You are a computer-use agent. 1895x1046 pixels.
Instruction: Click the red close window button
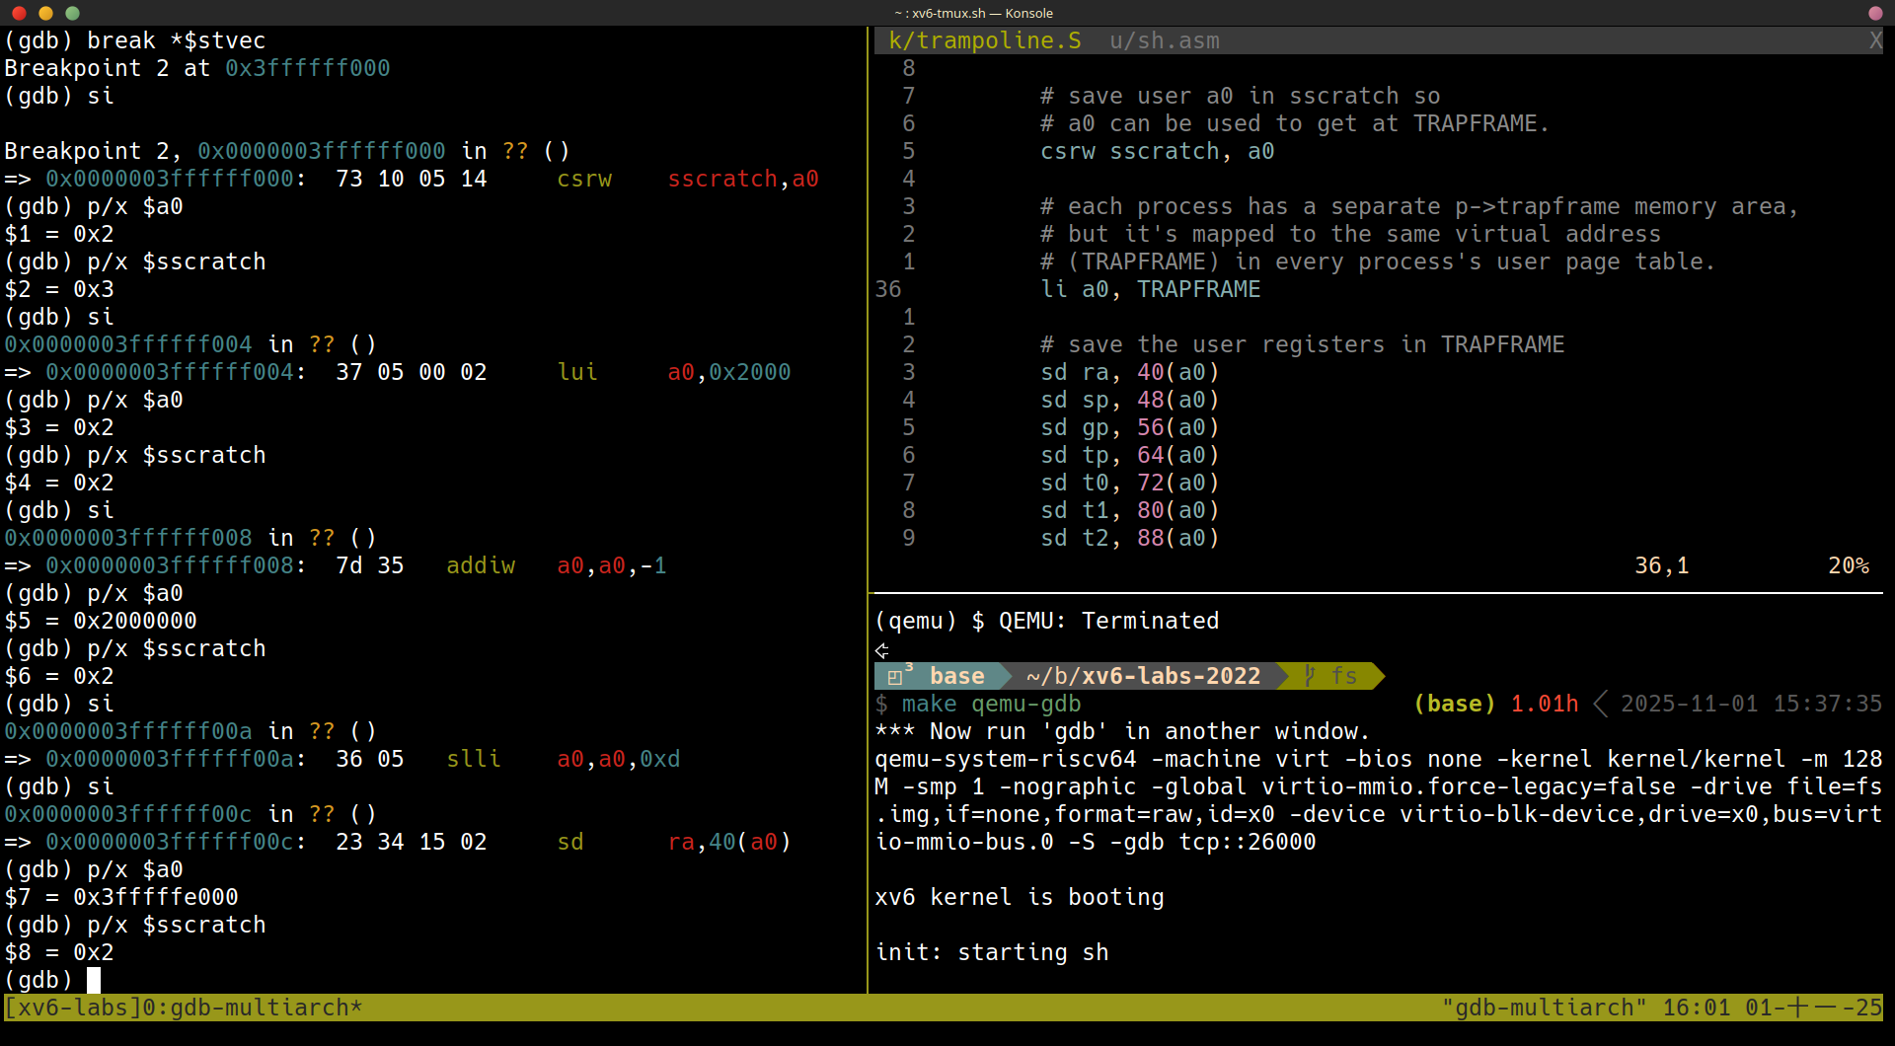(x=19, y=13)
